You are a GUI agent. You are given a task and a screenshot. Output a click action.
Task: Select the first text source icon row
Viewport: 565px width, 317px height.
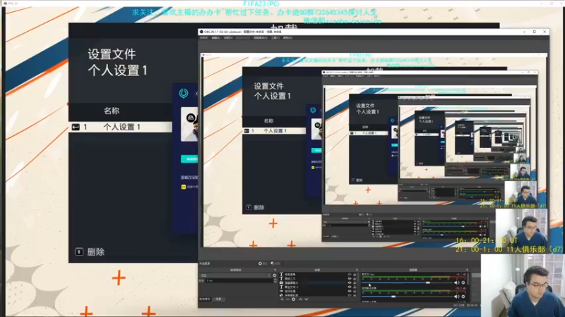[x=281, y=274]
